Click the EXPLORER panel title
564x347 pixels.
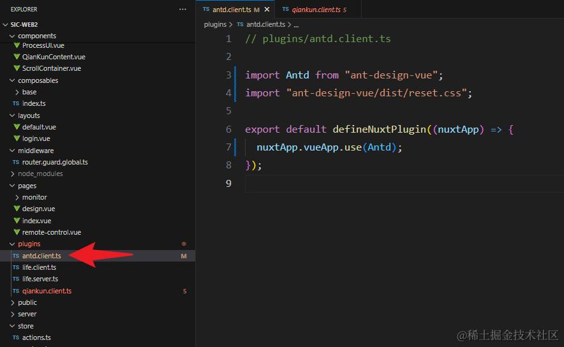24,10
